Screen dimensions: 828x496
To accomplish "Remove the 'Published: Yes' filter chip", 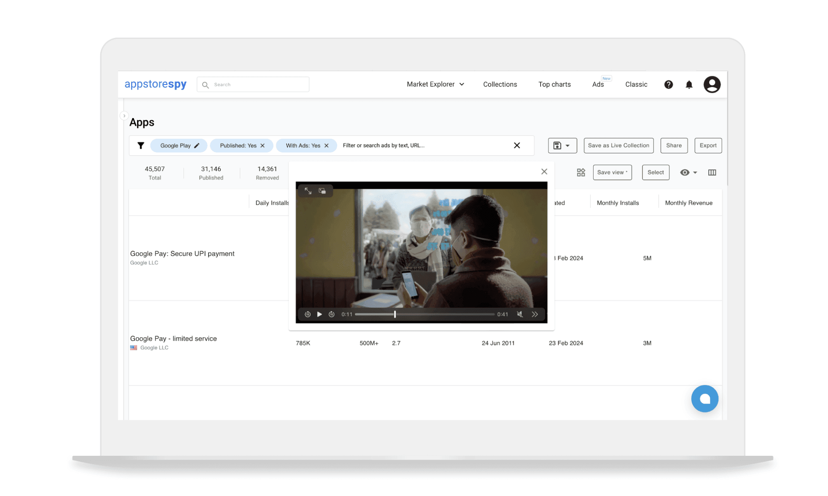I will point(263,145).
